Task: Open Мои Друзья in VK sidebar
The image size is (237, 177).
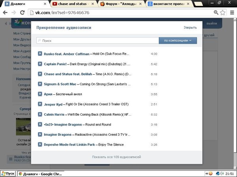Action: (x=22, y=39)
